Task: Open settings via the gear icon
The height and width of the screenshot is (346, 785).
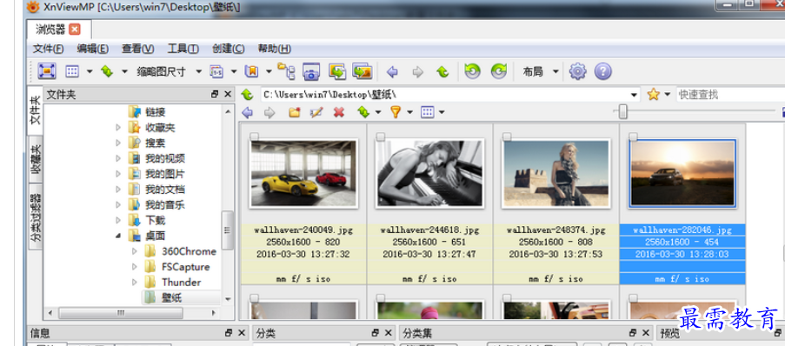Action: [x=577, y=71]
